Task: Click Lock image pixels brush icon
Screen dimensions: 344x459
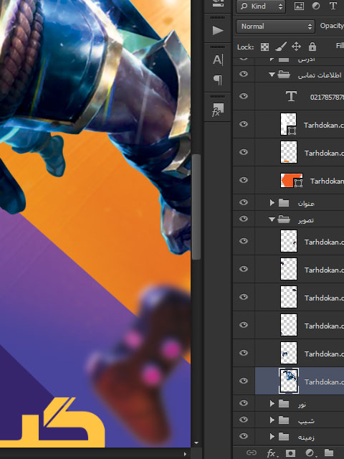Action: (x=280, y=47)
